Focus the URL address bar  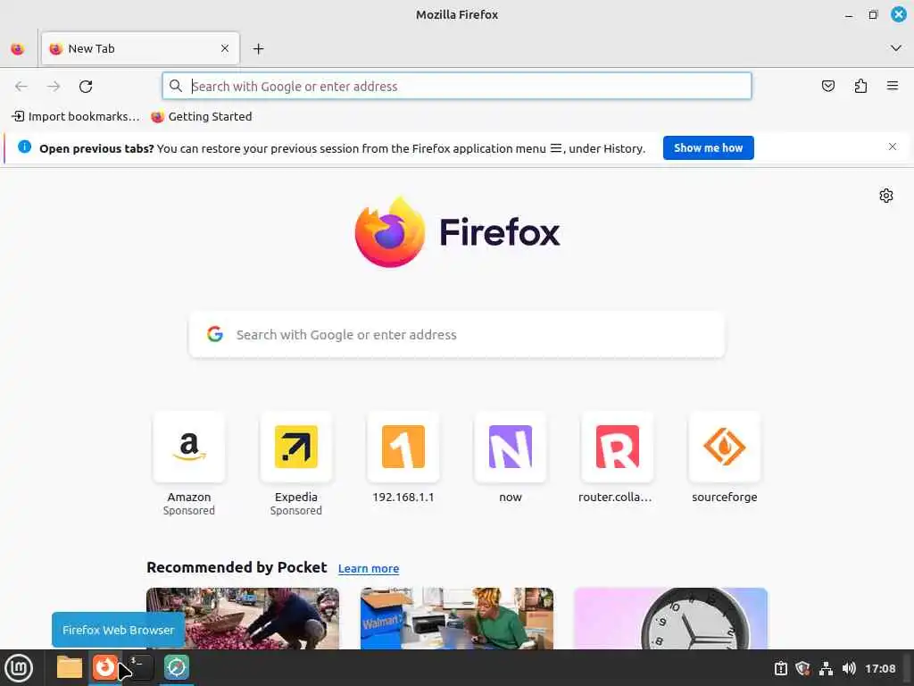coord(457,87)
